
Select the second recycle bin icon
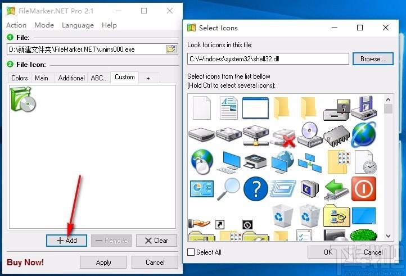pos(310,216)
